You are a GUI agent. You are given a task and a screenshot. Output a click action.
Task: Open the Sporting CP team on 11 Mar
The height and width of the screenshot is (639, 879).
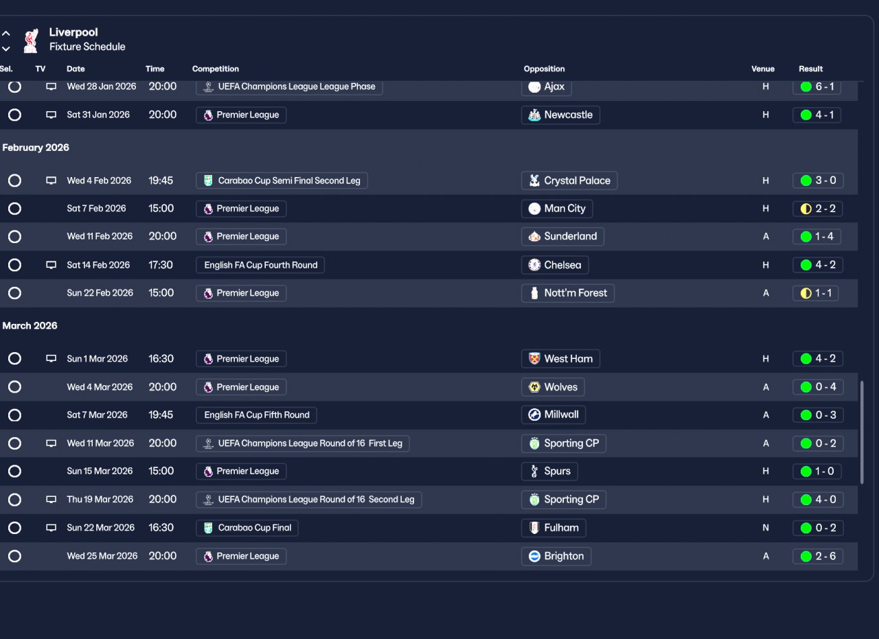point(564,443)
